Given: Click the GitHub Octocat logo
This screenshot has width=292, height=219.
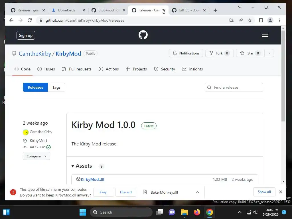Looking at the screenshot, I should (143, 35).
